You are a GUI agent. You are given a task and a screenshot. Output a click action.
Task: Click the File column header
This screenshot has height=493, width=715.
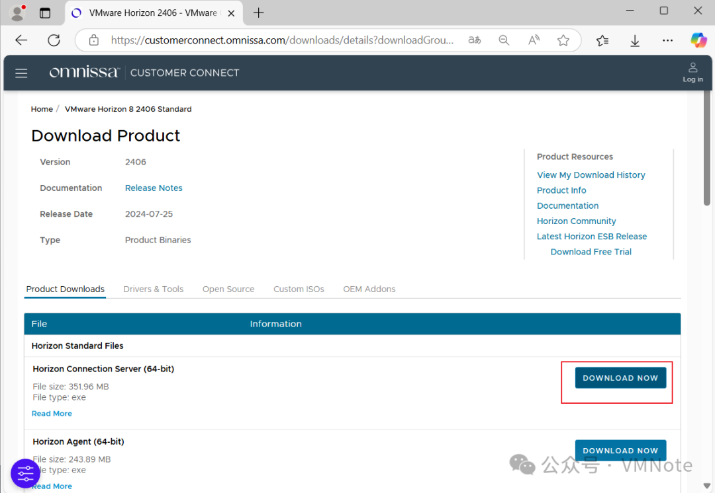[x=39, y=324]
